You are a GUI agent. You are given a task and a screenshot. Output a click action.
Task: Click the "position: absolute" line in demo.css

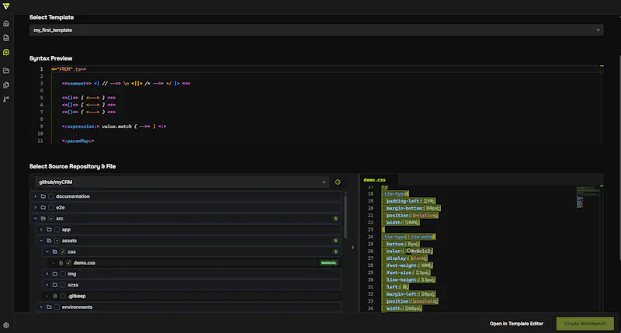click(412, 301)
